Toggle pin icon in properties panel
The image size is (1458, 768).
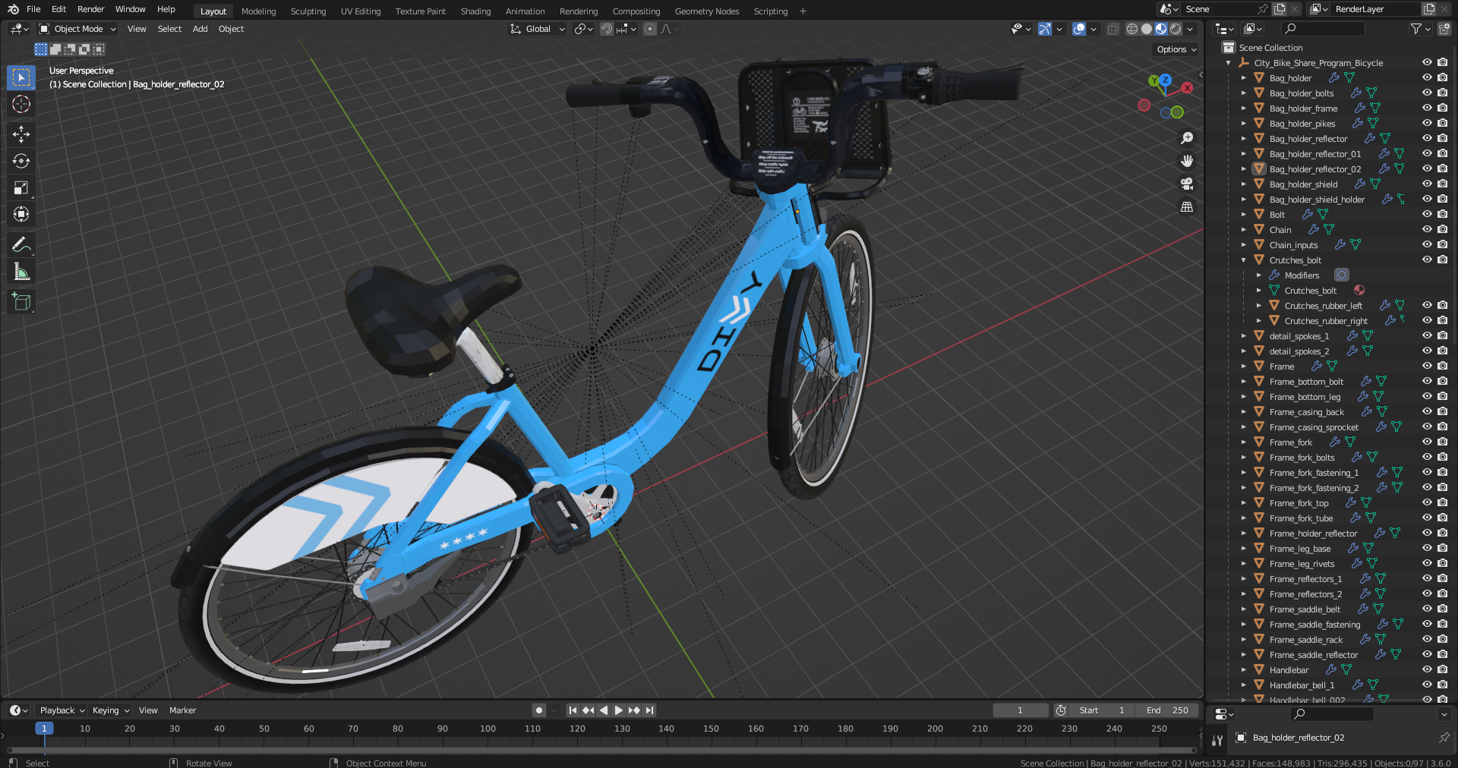click(1444, 738)
